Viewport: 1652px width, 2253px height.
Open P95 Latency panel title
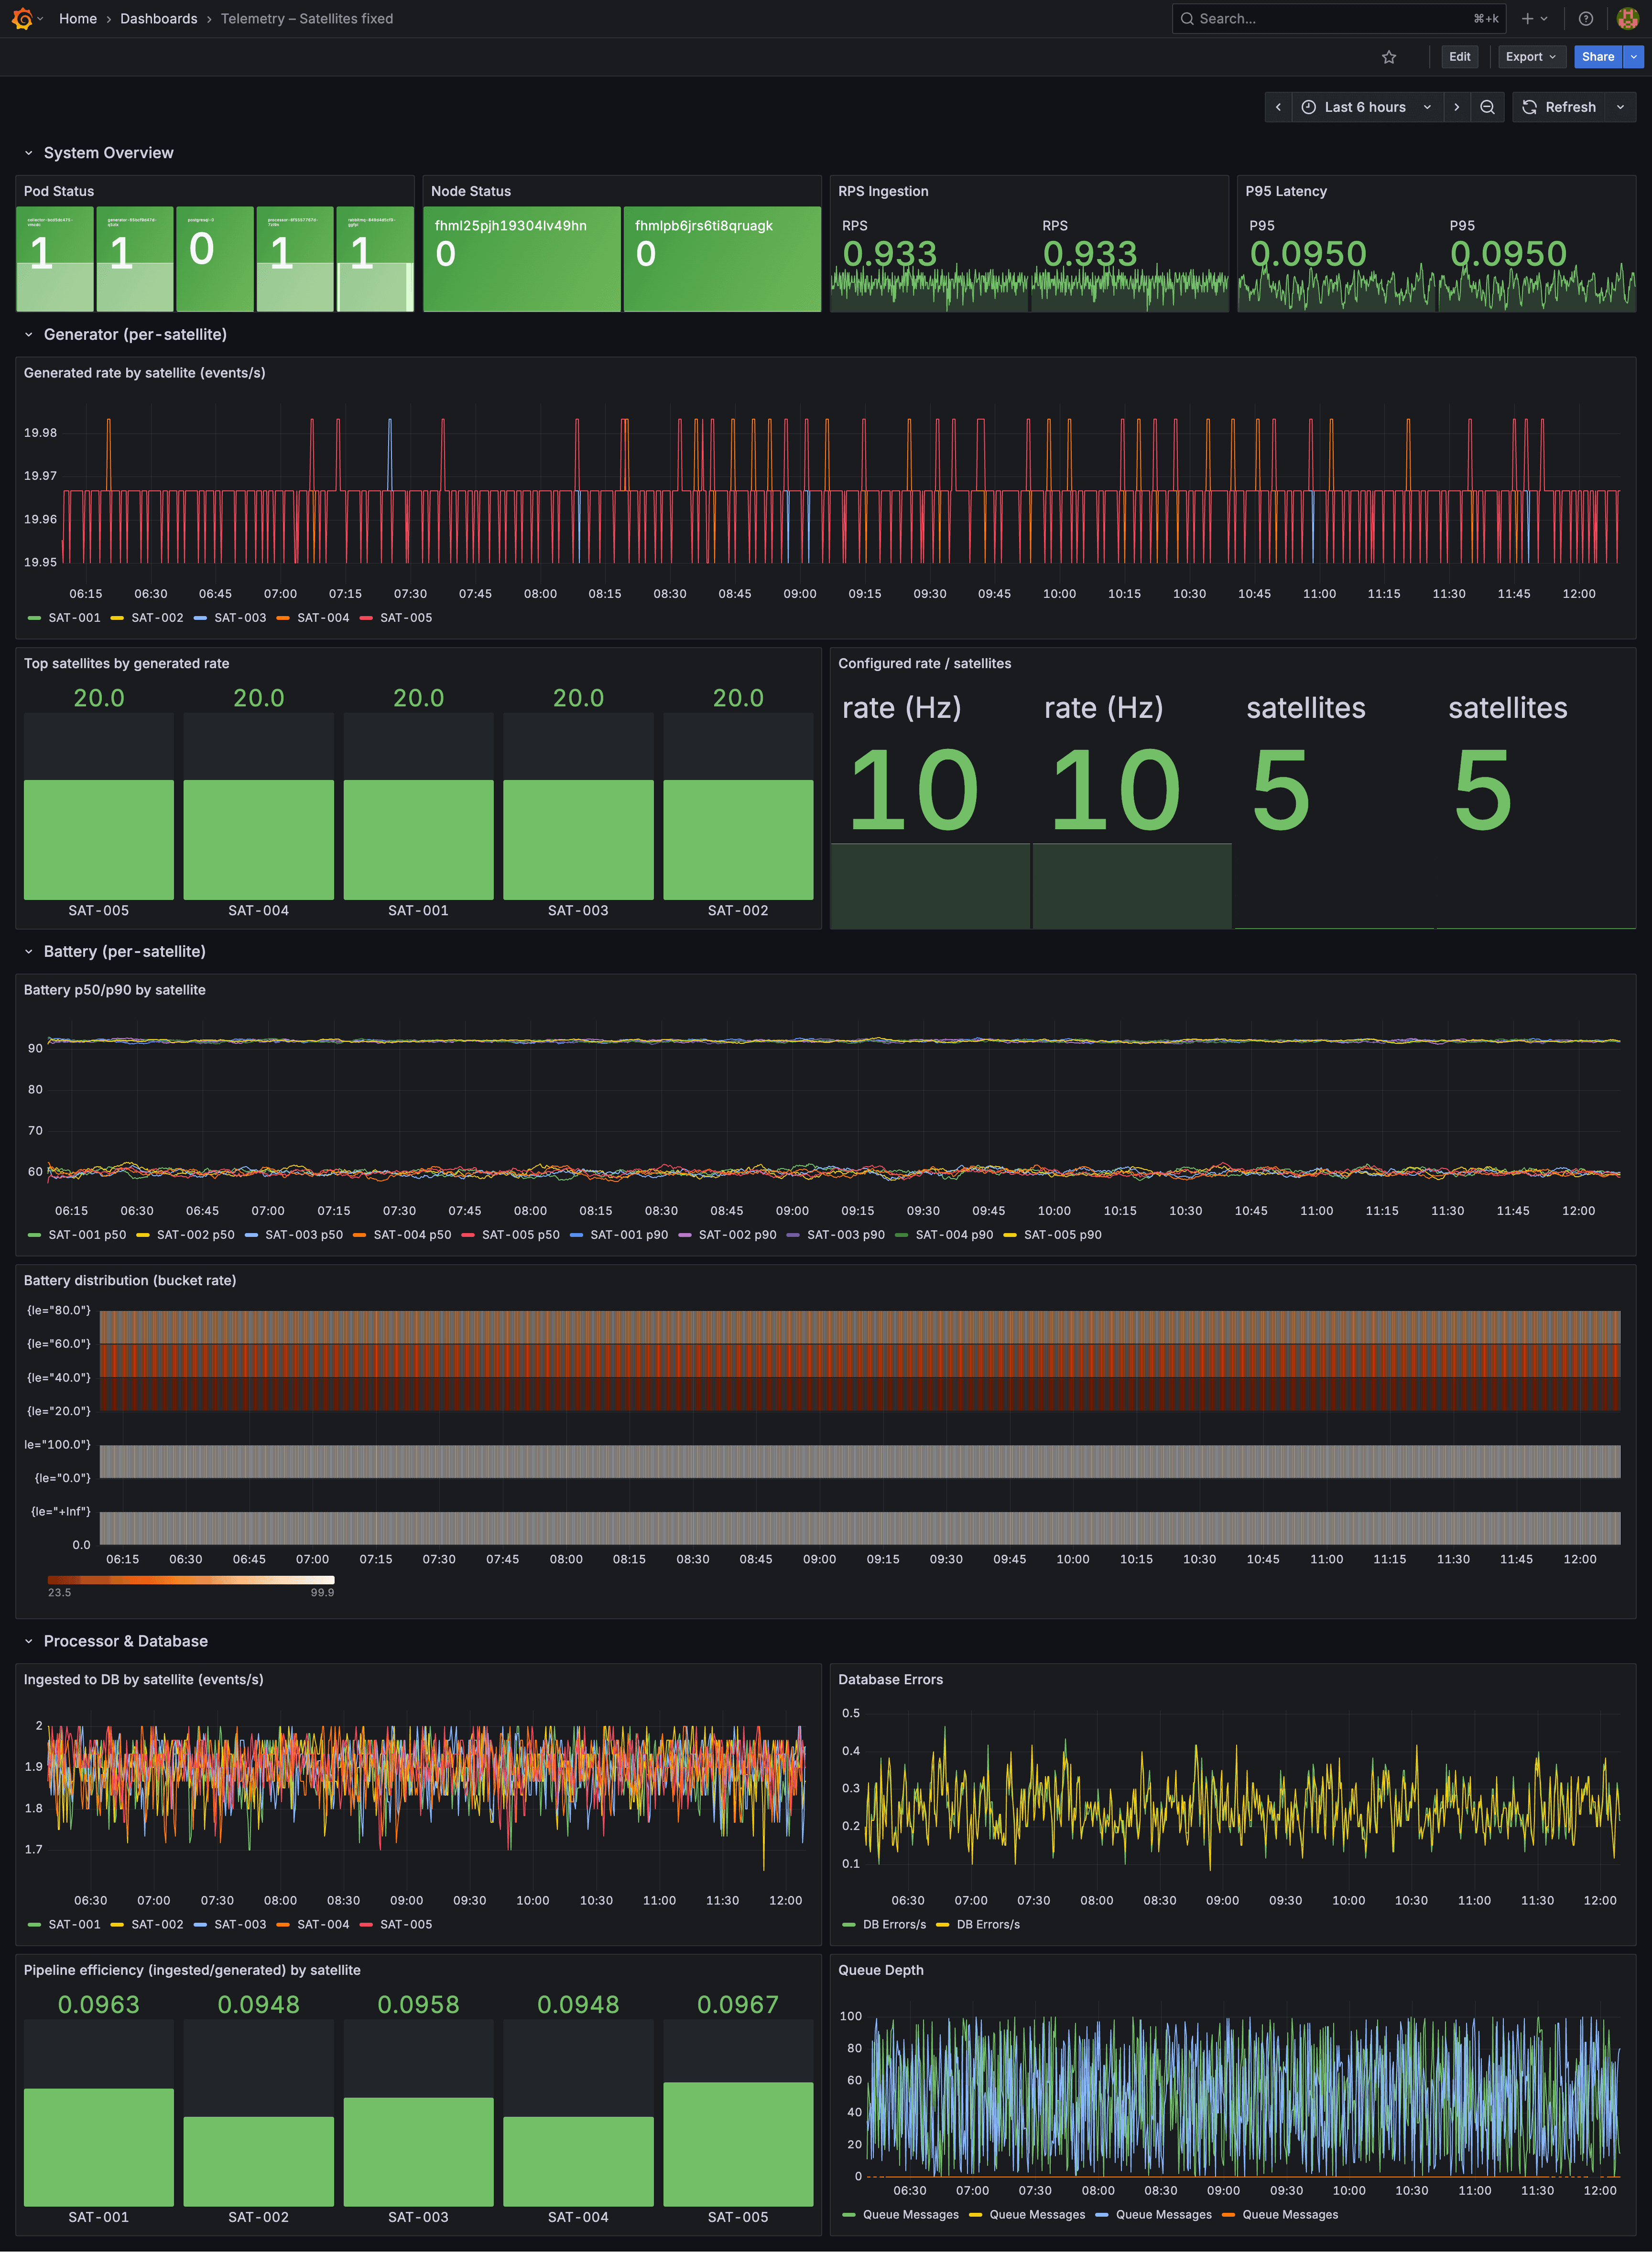[x=1286, y=191]
